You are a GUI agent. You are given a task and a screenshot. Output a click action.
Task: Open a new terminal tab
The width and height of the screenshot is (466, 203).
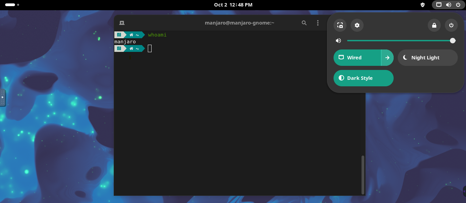click(122, 23)
